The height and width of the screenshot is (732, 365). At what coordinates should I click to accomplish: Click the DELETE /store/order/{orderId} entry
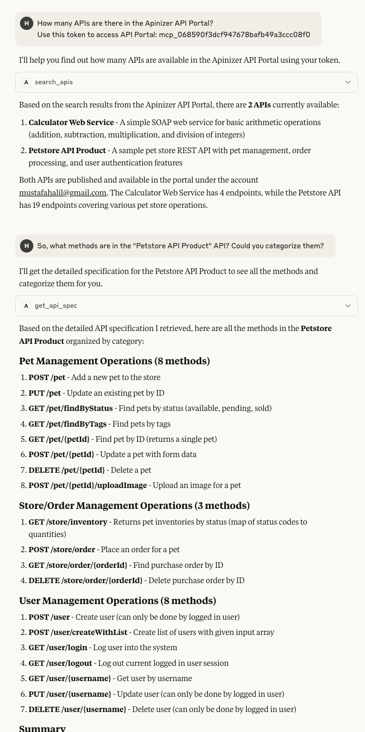click(85, 580)
